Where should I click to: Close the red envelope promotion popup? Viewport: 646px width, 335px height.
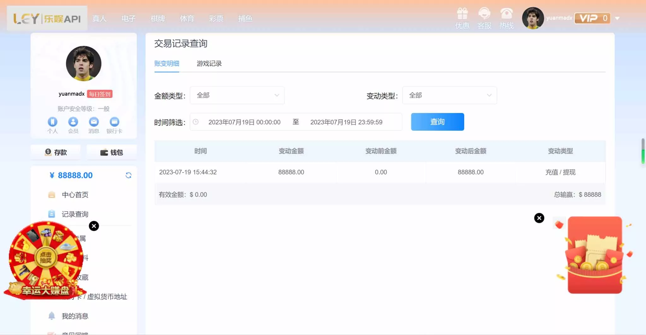(539, 218)
